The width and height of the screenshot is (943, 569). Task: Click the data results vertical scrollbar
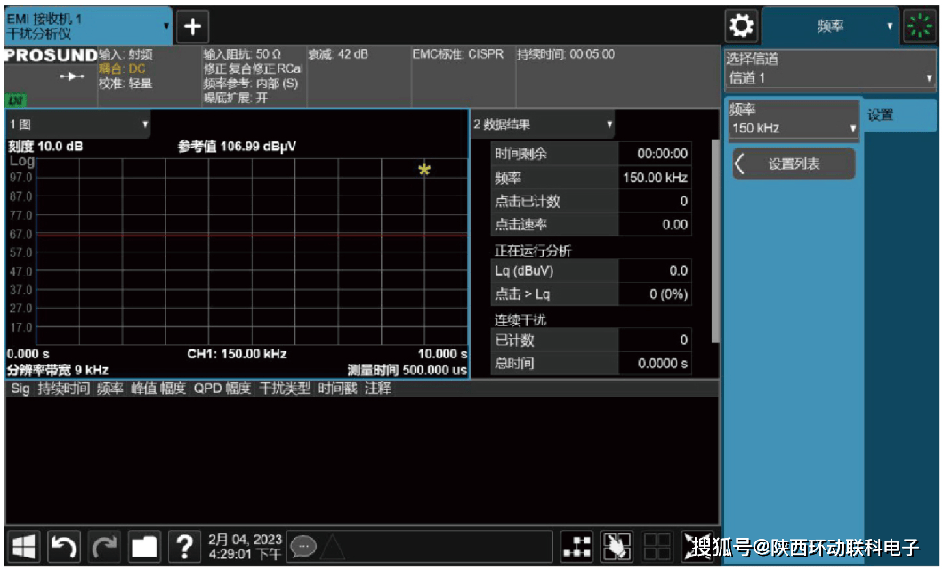click(x=715, y=240)
